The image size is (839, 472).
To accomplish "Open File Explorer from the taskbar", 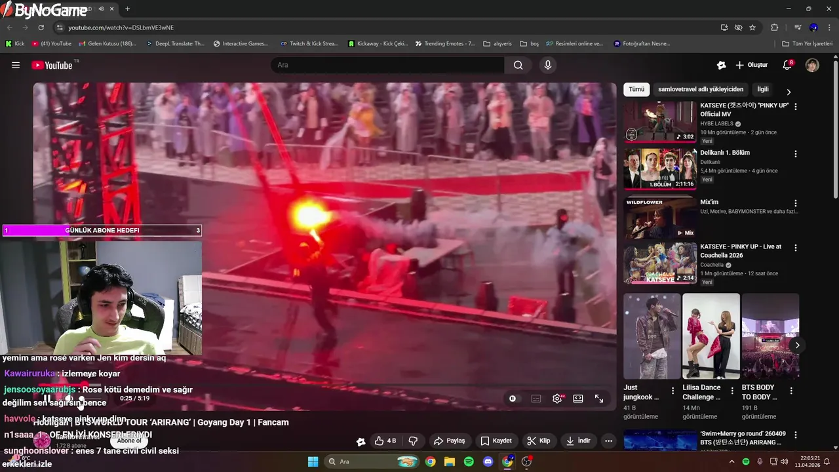I will 450,462.
